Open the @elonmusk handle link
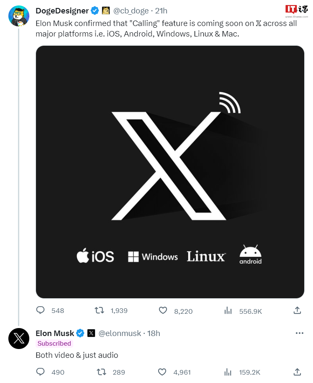 click(x=120, y=333)
